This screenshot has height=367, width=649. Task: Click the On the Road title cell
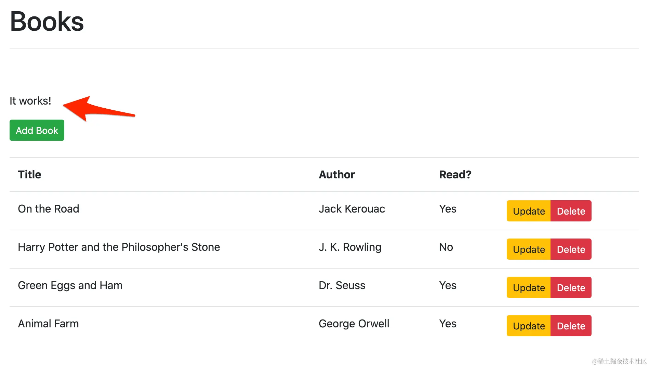(x=48, y=209)
